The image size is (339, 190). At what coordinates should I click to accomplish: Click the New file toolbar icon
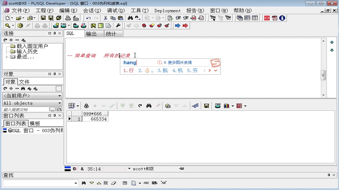(7, 18)
